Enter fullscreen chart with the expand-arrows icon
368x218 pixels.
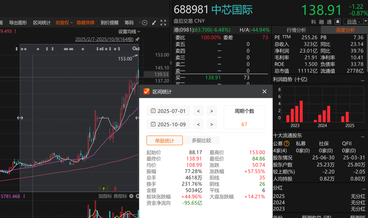coord(163,23)
